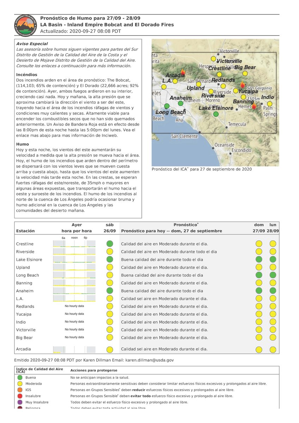Click the red Insalubre legend swatch
Viewport: 299px width, 423px height.
pos(20,396)
